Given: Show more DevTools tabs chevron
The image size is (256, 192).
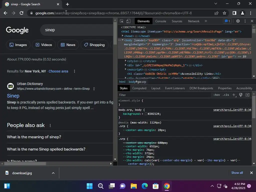Looking at the screenshot, I should (x=206, y=21).
